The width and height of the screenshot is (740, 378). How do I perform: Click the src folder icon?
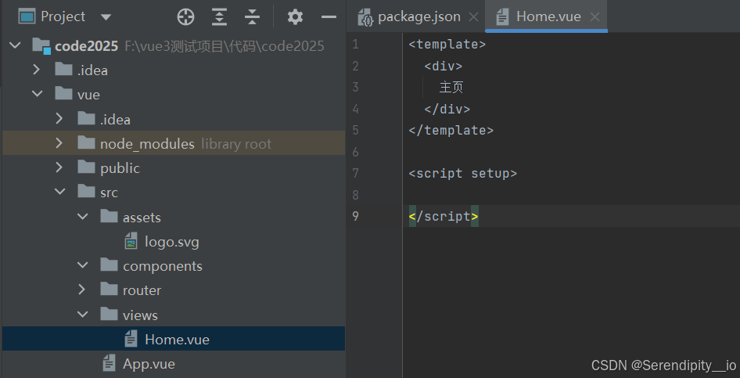[86, 191]
